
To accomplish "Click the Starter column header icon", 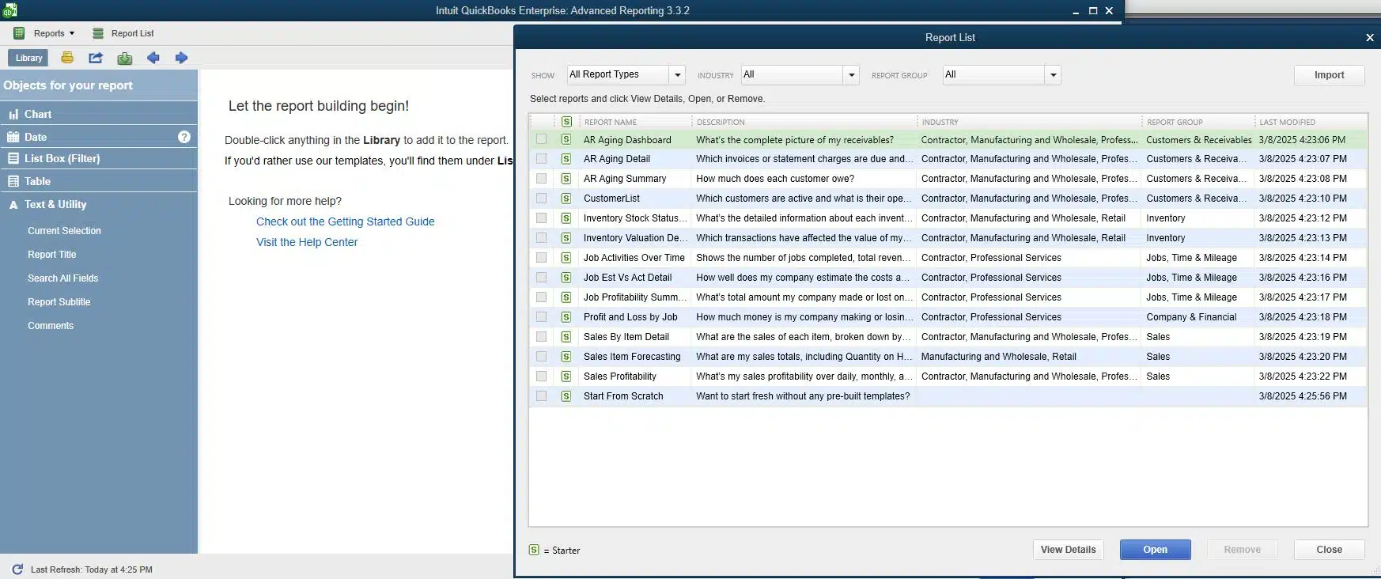I will point(566,122).
